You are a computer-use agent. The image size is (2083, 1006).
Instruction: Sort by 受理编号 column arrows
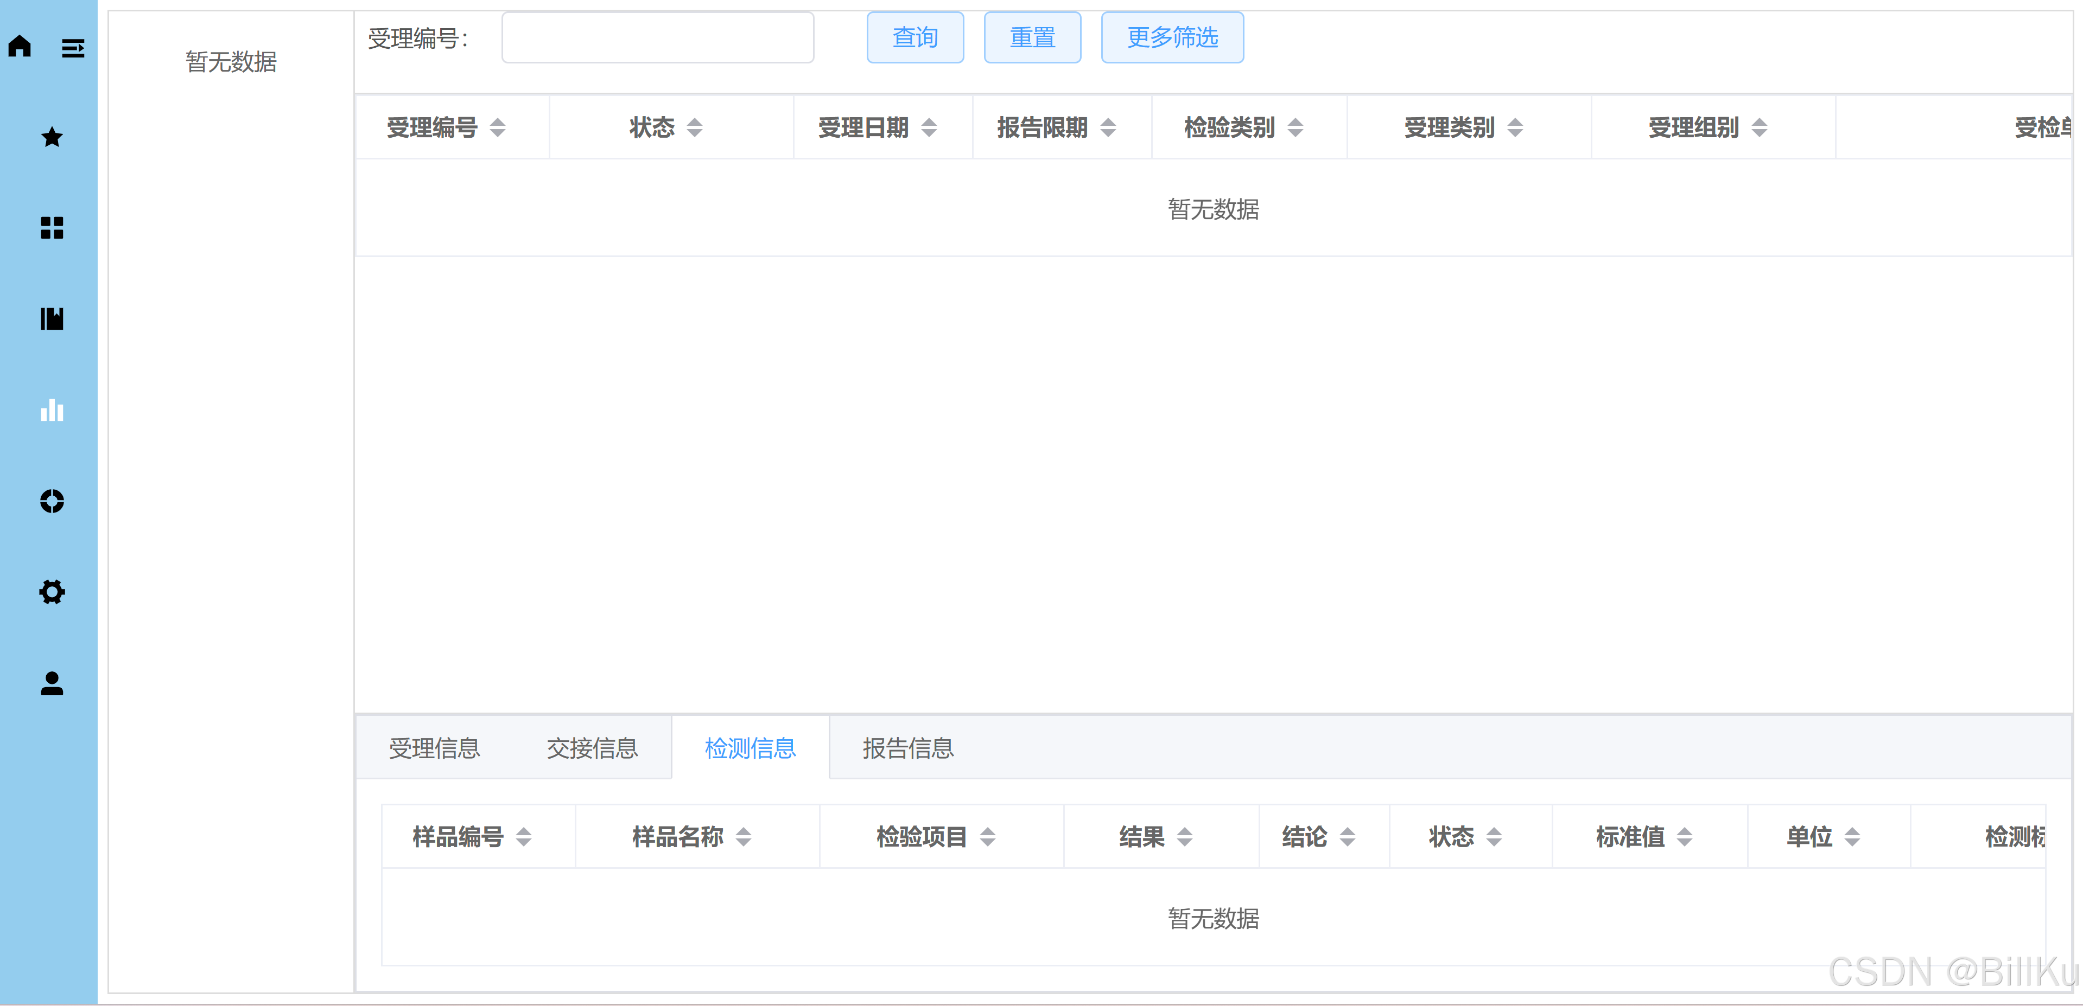point(497,127)
